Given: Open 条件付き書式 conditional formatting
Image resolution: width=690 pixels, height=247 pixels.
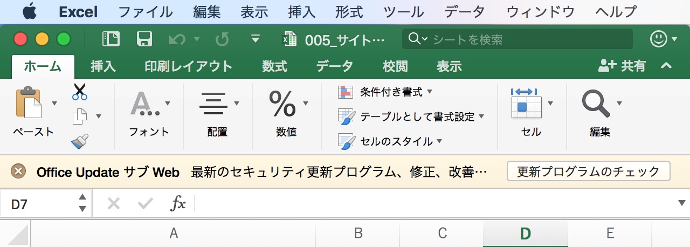Looking at the screenshot, I should point(385,92).
